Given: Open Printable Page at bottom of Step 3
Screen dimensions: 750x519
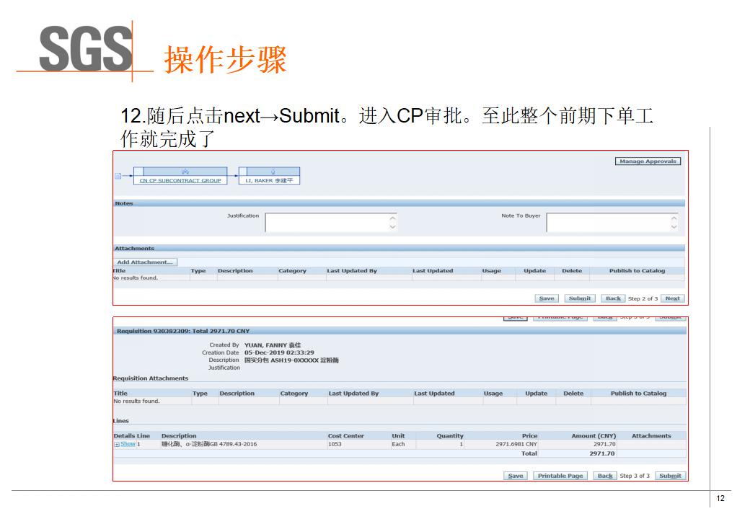Looking at the screenshot, I should click(560, 476).
